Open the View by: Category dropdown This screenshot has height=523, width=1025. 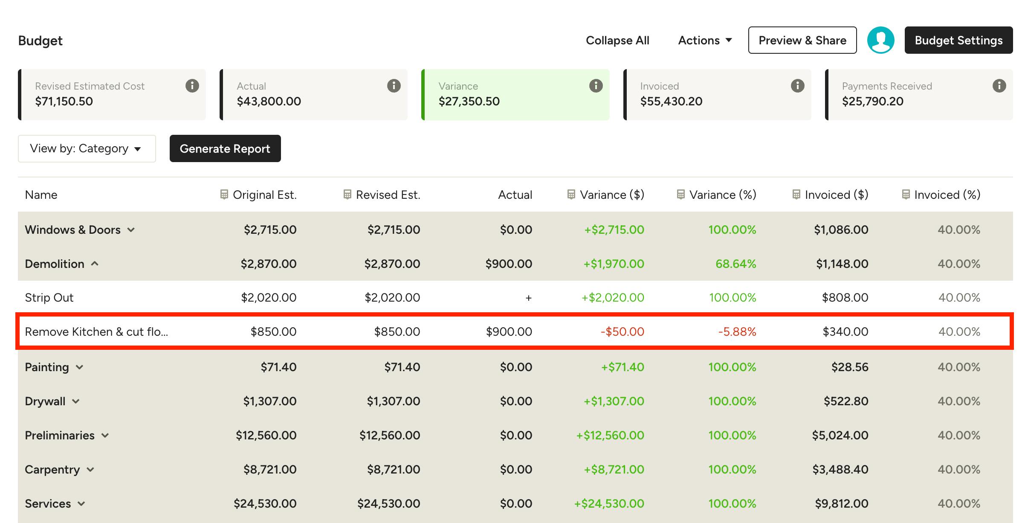pyautogui.click(x=87, y=148)
